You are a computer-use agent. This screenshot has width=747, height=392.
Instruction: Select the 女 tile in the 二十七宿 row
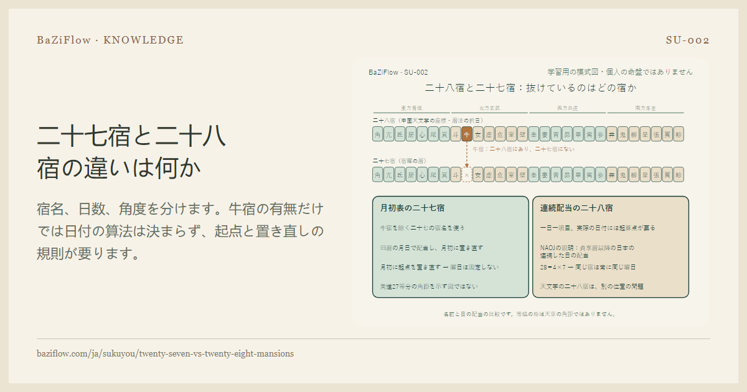pos(478,175)
